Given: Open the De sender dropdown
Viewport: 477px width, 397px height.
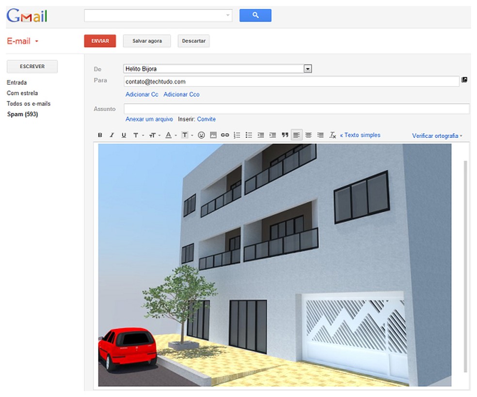Looking at the screenshot, I should (x=218, y=69).
